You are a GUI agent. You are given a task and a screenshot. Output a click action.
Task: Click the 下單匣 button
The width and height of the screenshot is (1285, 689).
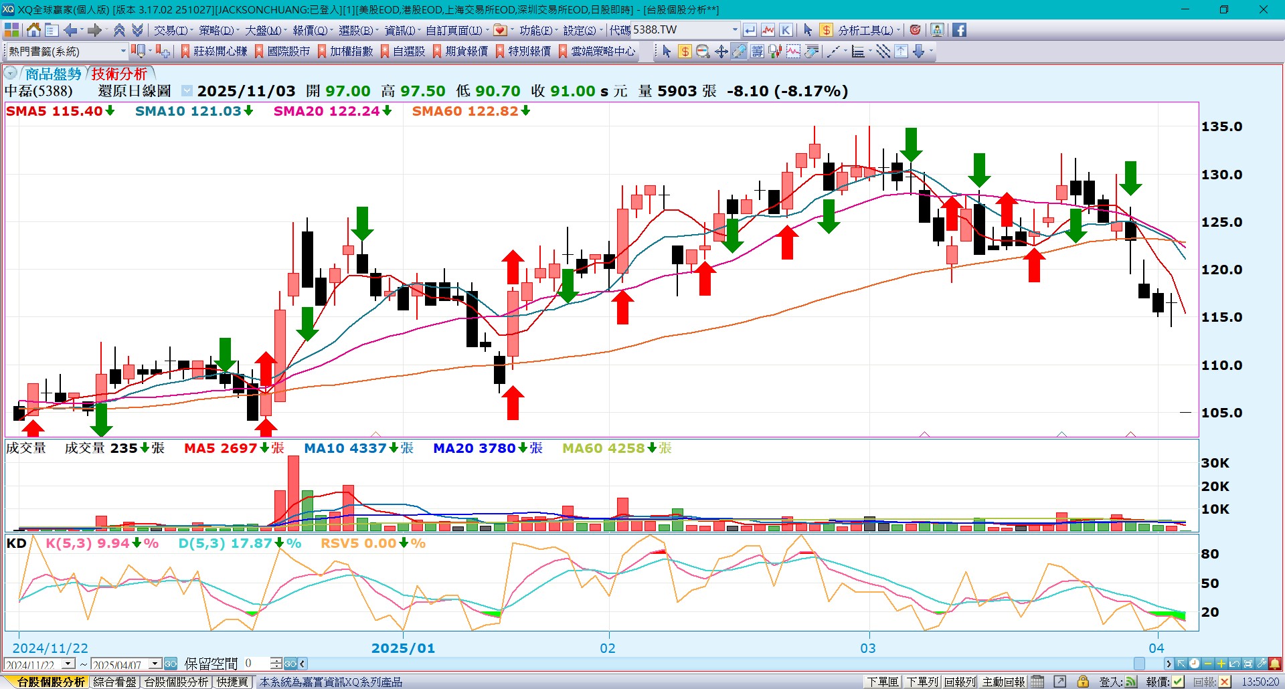coord(882,682)
